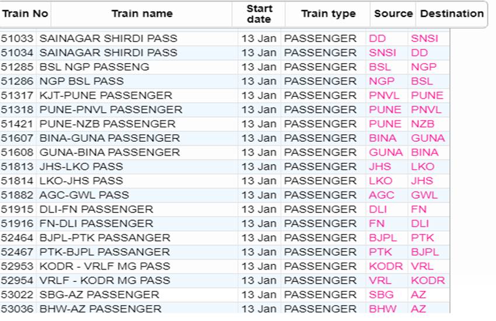
Task: Sort by the Start date column
Action: coord(259,14)
